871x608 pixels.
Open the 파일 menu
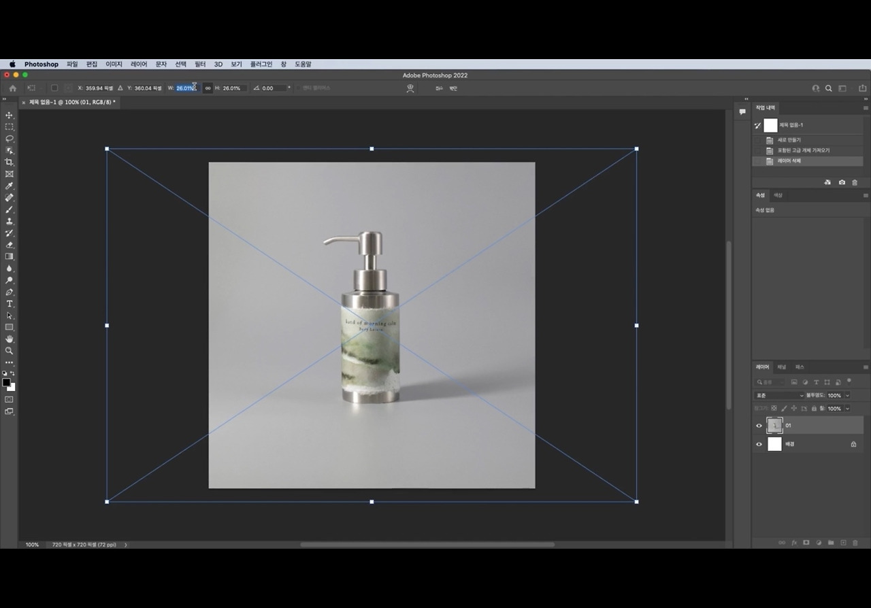coord(72,65)
